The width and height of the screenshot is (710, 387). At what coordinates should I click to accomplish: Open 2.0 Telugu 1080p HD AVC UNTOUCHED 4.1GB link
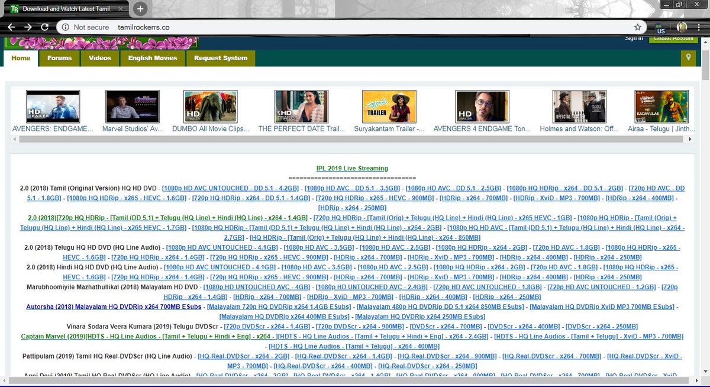[x=222, y=247]
